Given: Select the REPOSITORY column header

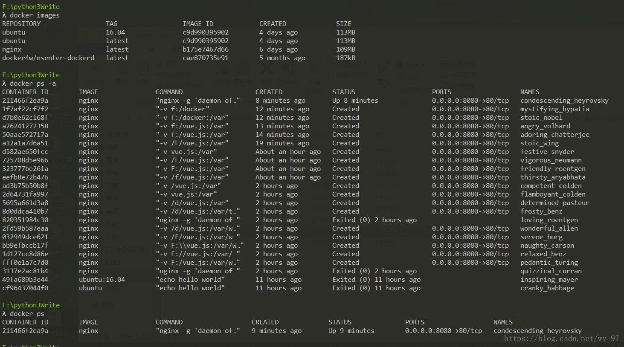Looking at the screenshot, I should (x=21, y=24).
